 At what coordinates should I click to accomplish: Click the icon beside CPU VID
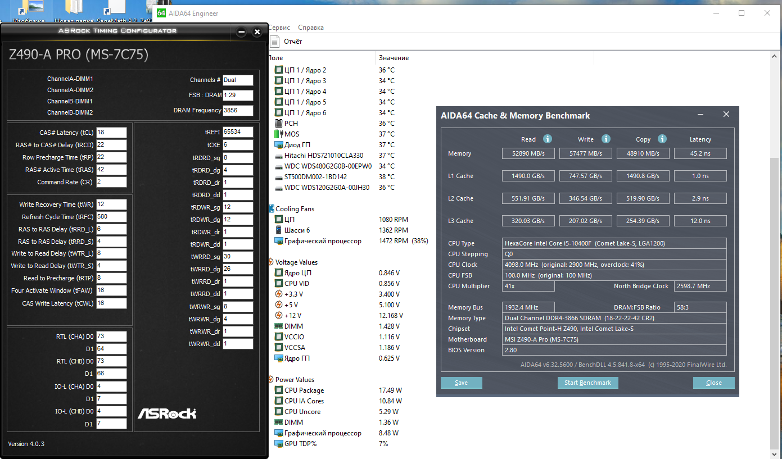tap(279, 284)
